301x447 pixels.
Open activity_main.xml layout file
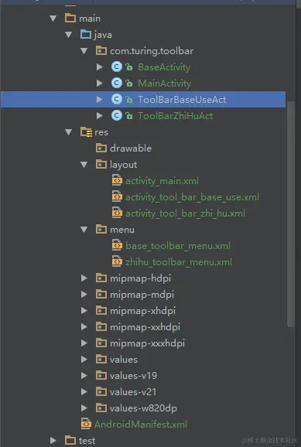tap(162, 181)
